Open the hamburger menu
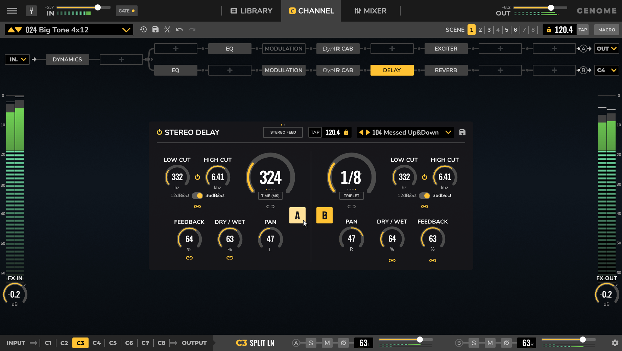This screenshot has width=622, height=351. tap(12, 11)
